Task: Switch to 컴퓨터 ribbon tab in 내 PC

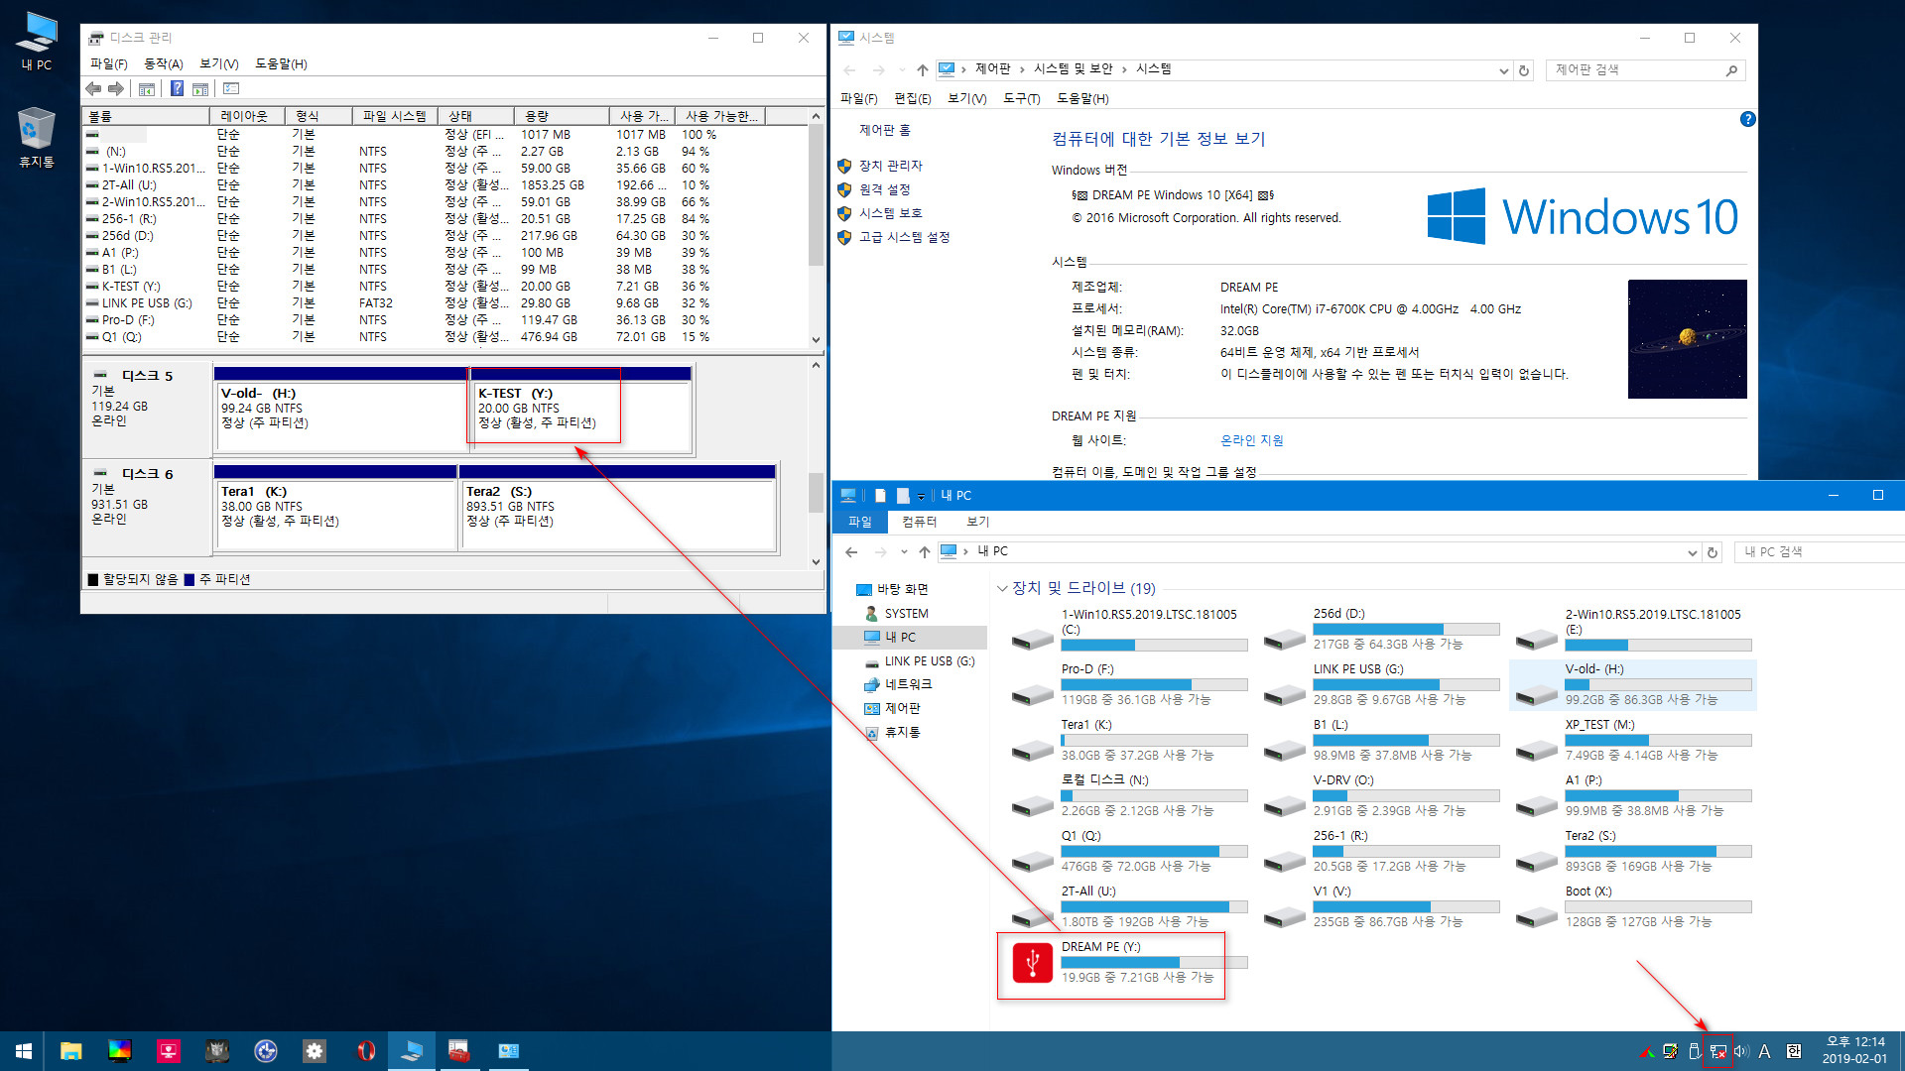Action: [920, 522]
